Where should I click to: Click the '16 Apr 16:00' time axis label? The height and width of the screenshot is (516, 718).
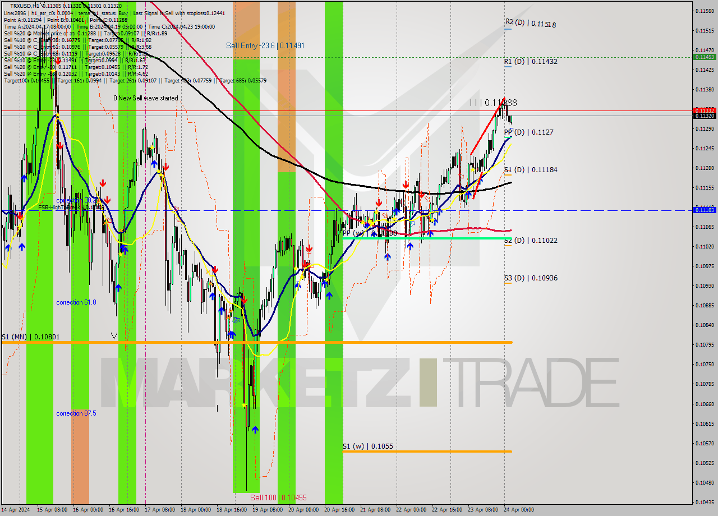tap(123, 510)
